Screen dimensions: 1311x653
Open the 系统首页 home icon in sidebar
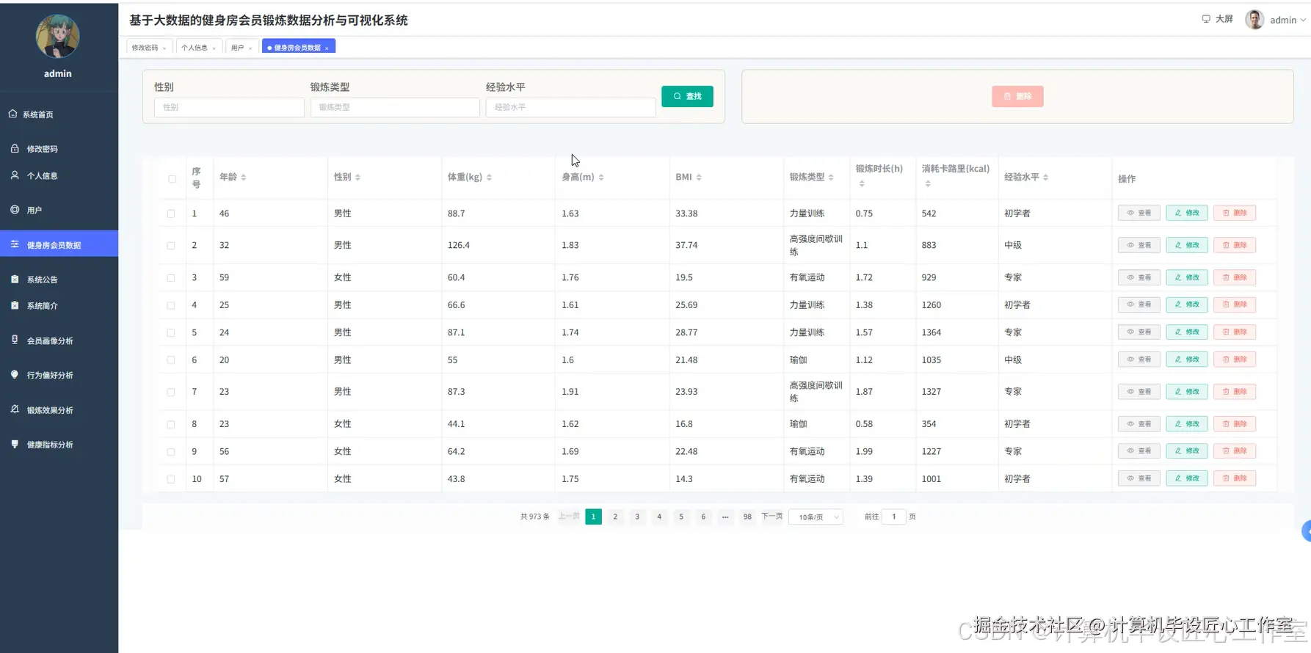[12, 114]
